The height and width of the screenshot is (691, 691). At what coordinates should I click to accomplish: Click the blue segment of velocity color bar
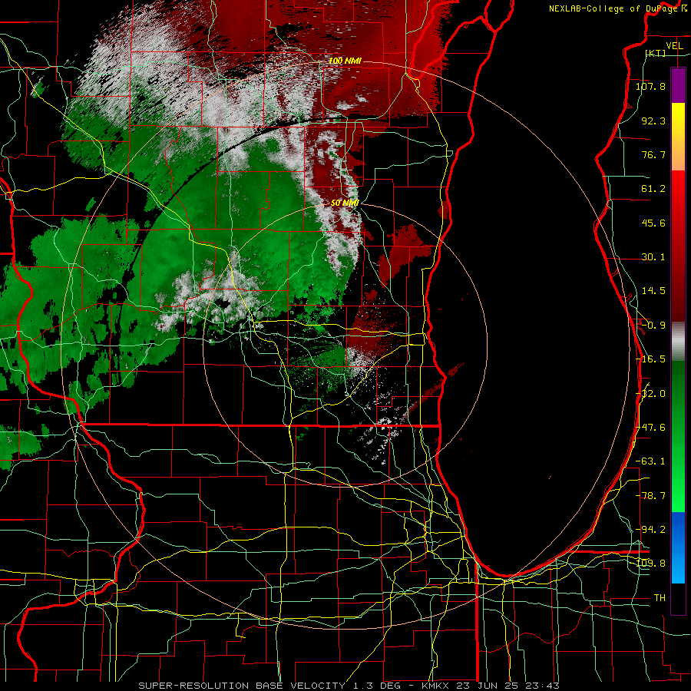pos(678,547)
